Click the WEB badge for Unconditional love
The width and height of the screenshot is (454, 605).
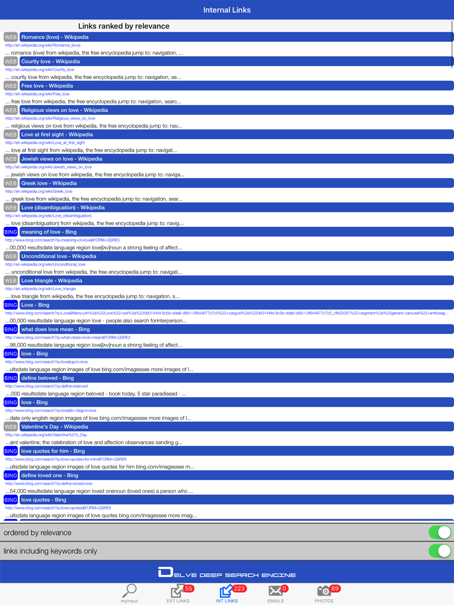coord(10,256)
